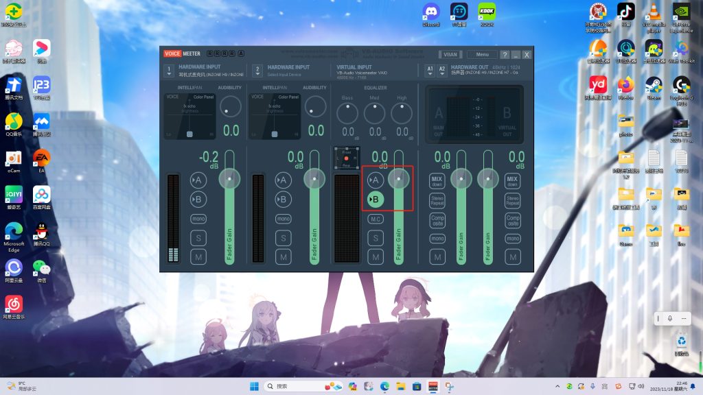Mute the B virtual output bus

(x=512, y=257)
